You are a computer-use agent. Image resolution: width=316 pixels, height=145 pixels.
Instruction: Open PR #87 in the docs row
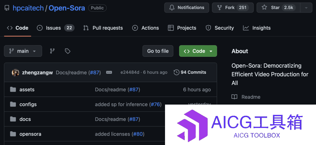pyautogui.click(x=134, y=119)
